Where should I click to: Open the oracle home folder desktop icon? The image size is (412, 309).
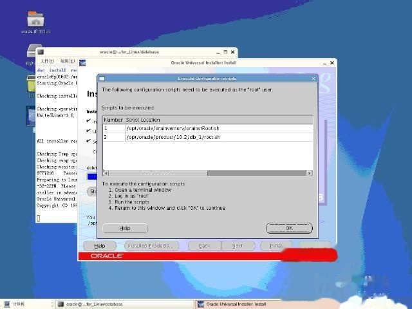(x=35, y=20)
